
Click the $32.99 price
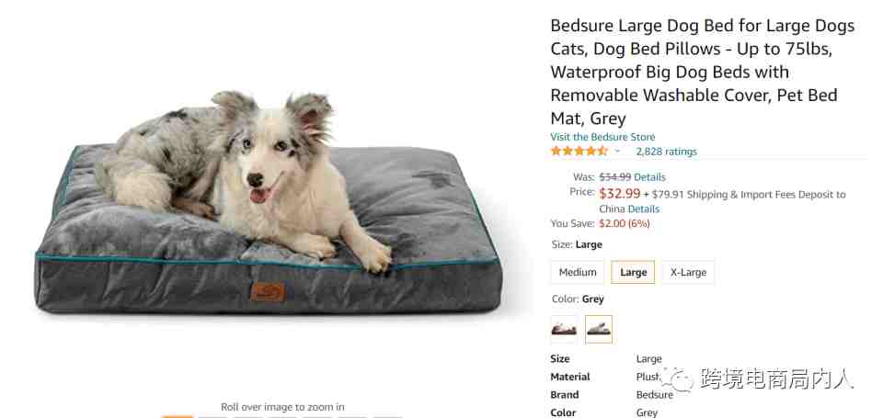tap(619, 194)
